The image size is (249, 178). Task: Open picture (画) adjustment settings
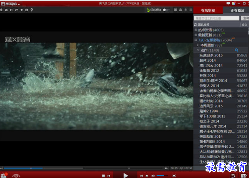coord(175,10)
